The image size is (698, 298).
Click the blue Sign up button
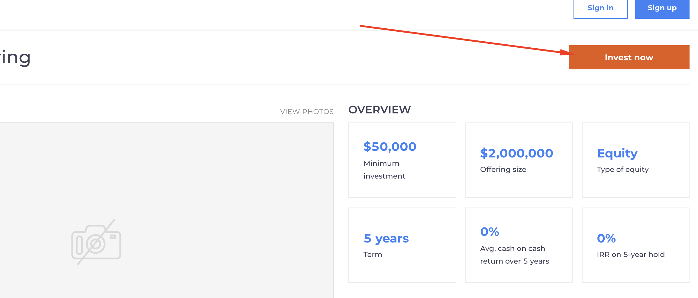click(x=662, y=8)
